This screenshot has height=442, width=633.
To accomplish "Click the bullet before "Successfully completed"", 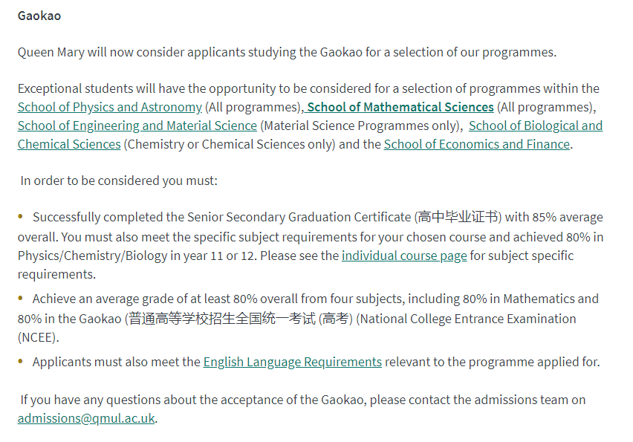I will [x=22, y=217].
